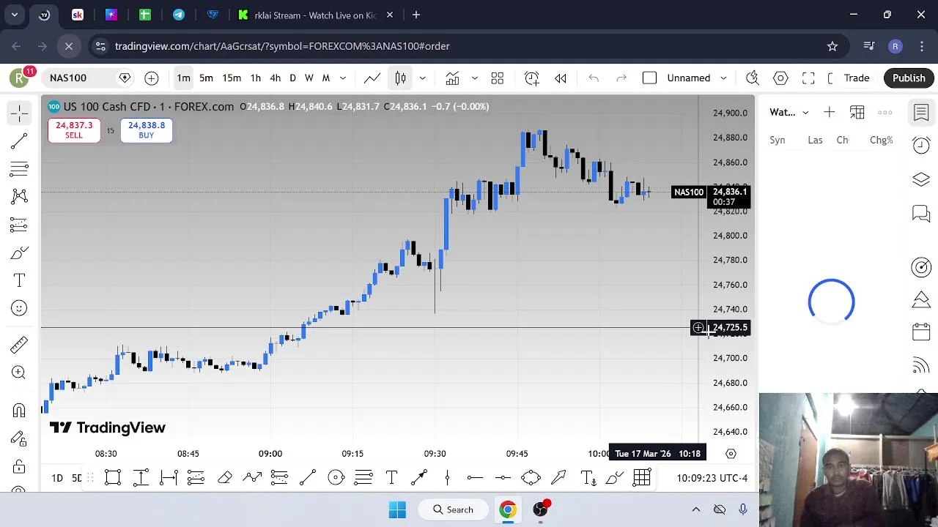Start bar replay mode
Screen dimensions: 938x527
(561, 78)
